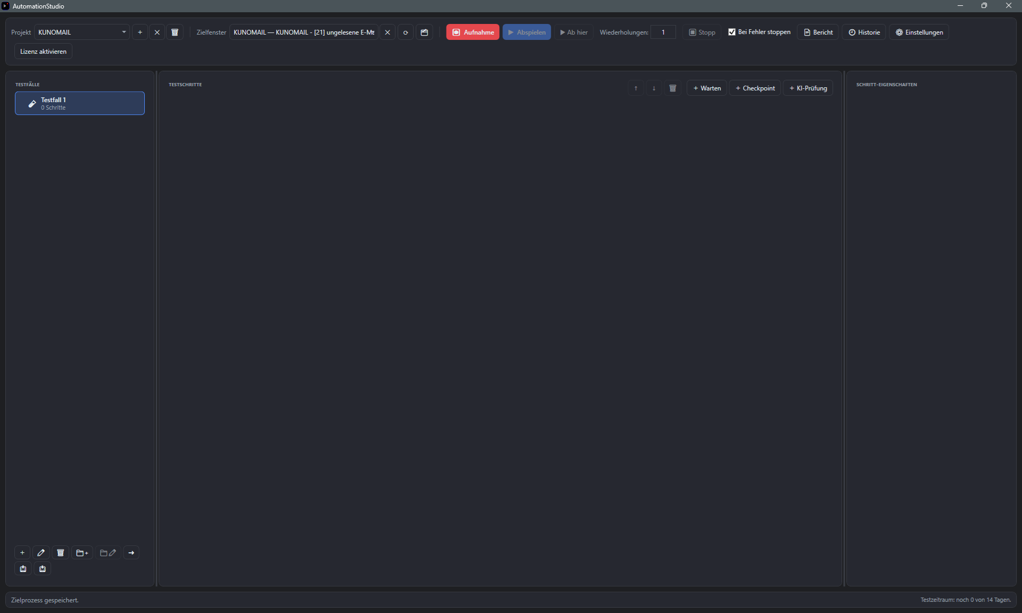This screenshot has height=613, width=1022.
Task: Move test case with the right arrow icon
Action: 131,553
